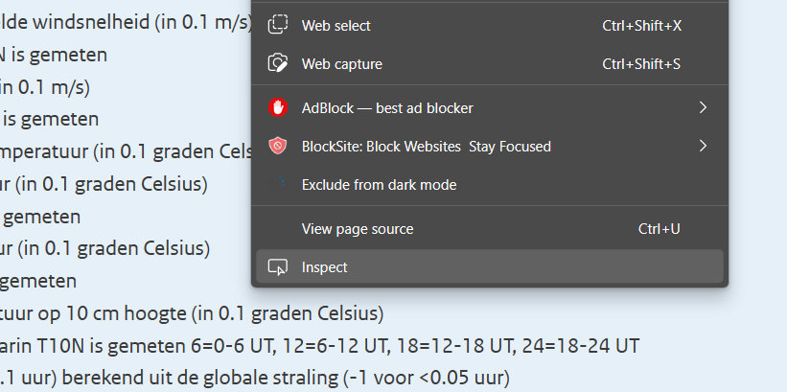Click the Ctrl+Shift+X shortcut label
787x392 pixels.
[x=641, y=26]
